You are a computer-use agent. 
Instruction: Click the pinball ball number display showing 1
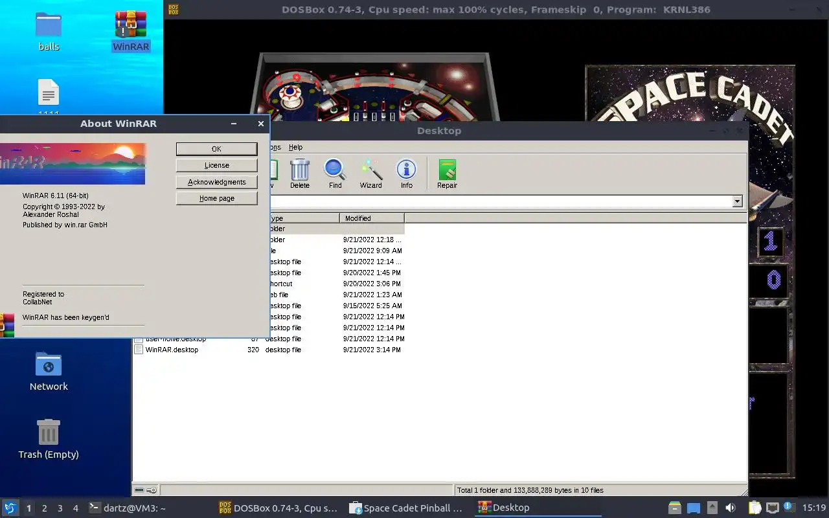(x=770, y=242)
